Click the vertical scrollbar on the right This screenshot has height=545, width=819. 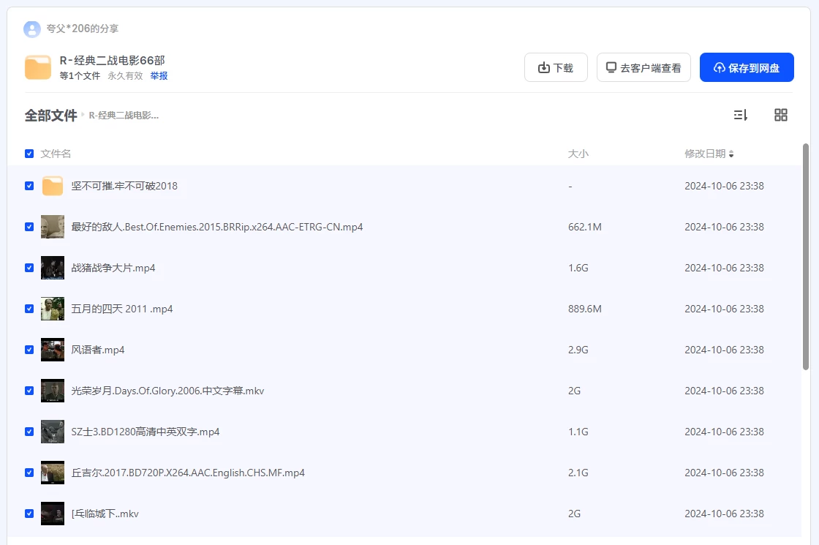click(806, 256)
